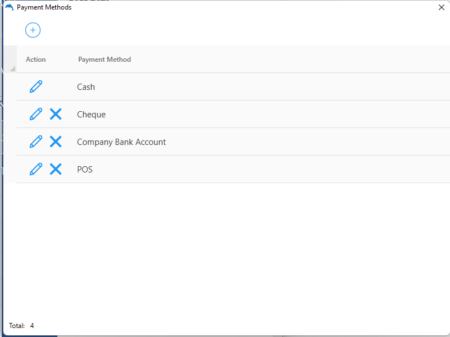Click the add payment method plus icon

tap(33, 30)
